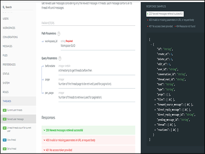
Task: Click the beforedate parameter name
Action: [x=50, y=66]
